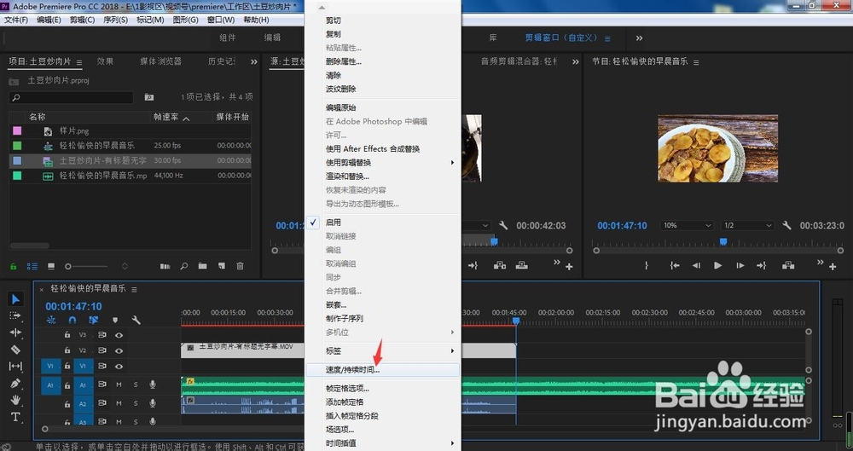Solo track A2 with S button
This screenshot has height=451, width=853.
click(x=136, y=403)
